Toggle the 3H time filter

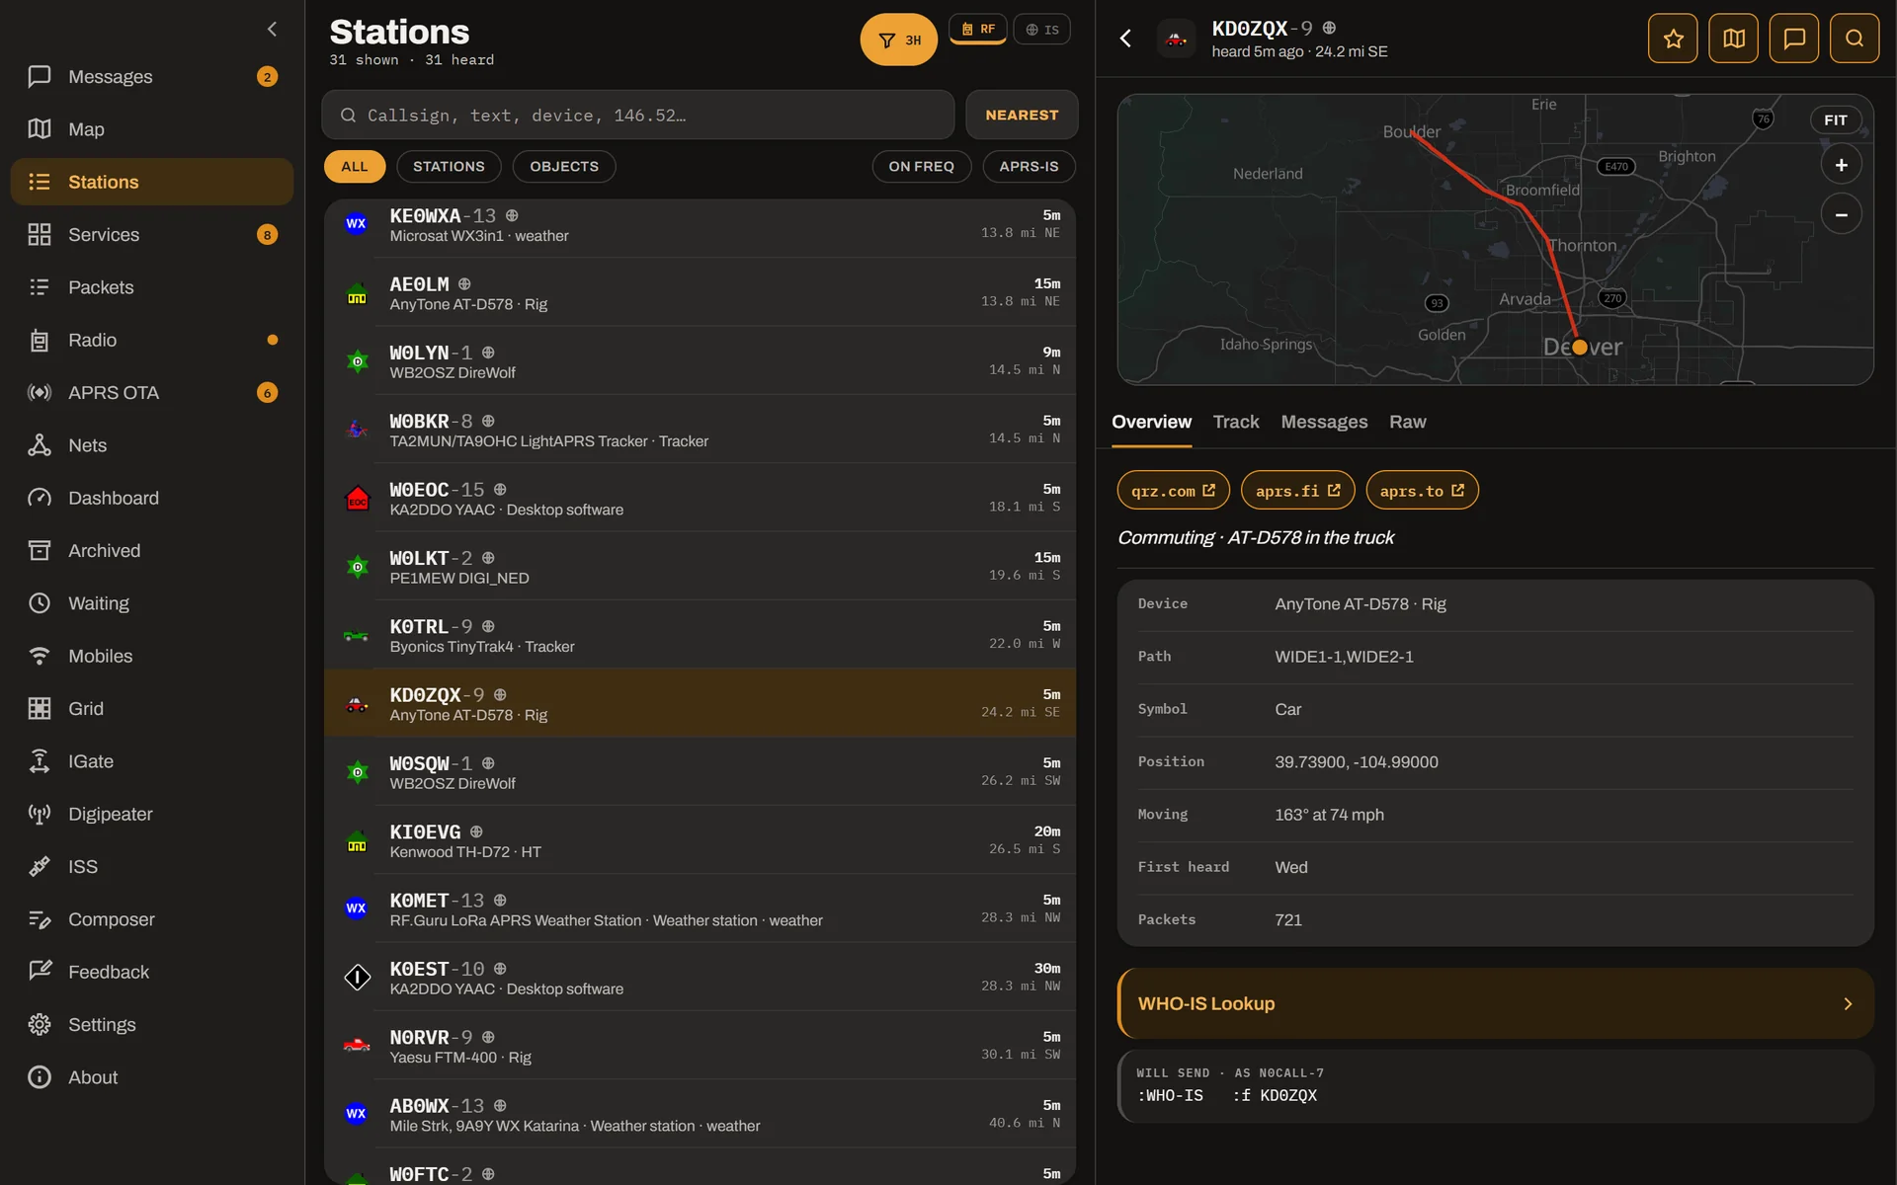click(899, 40)
